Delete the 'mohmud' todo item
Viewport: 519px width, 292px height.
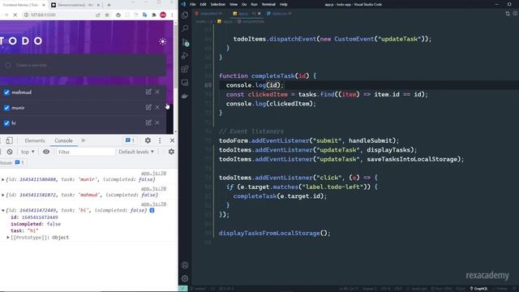[157, 92]
